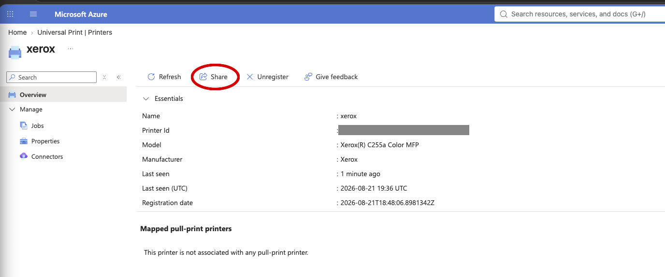This screenshot has height=277, width=665.
Task: Open the Universal Print | Printers breadcrumb
Action: coord(75,32)
